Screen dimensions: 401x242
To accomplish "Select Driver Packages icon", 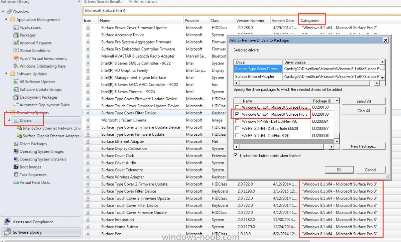I will 16,144.
